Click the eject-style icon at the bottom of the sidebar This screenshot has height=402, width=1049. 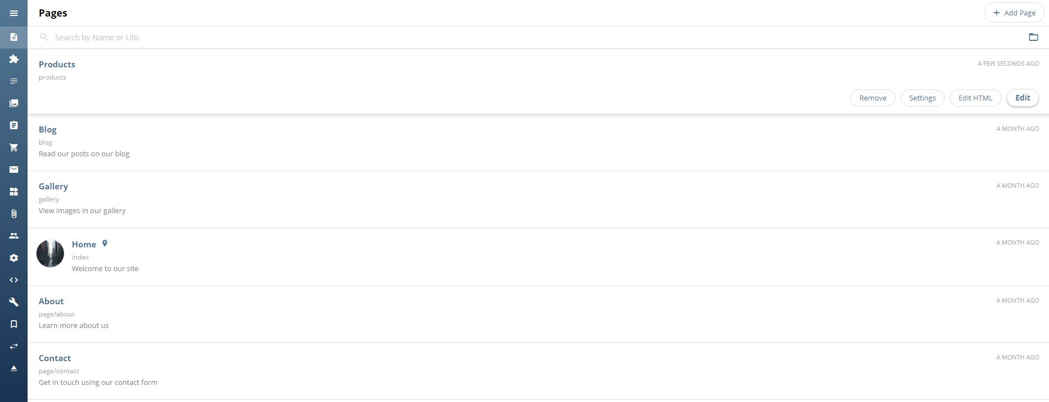(14, 368)
